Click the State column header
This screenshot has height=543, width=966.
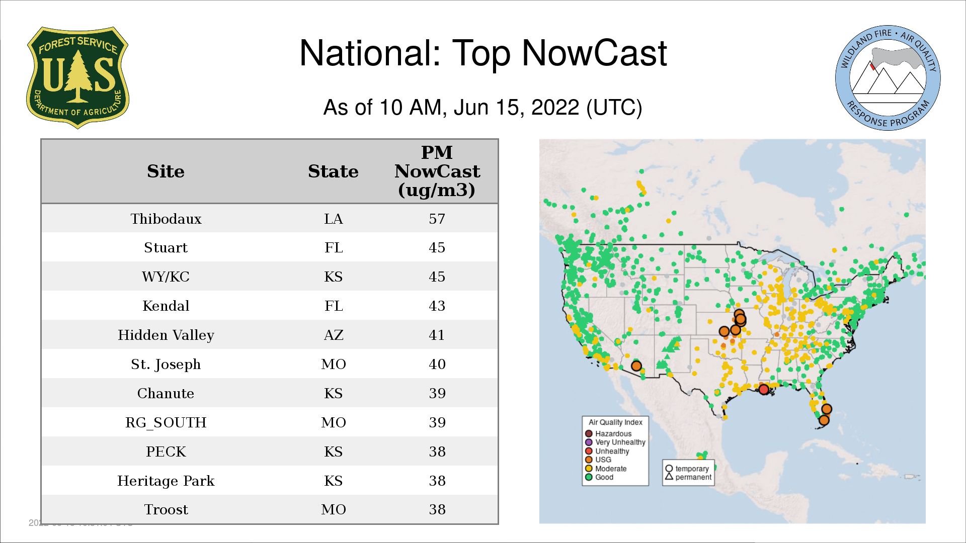tap(333, 171)
